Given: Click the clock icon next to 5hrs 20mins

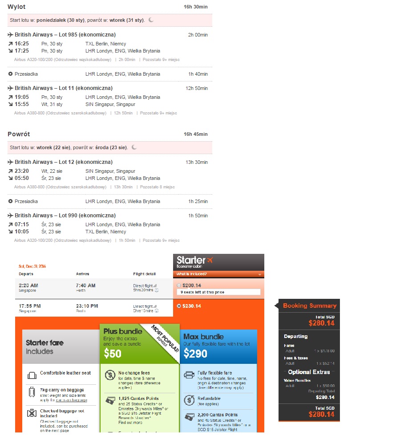Looking at the screenshot, I should tap(157, 290).
